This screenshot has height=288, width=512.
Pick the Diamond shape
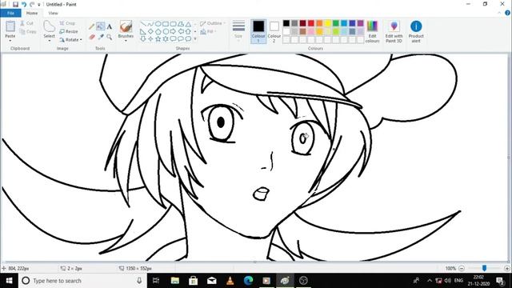(x=150, y=31)
